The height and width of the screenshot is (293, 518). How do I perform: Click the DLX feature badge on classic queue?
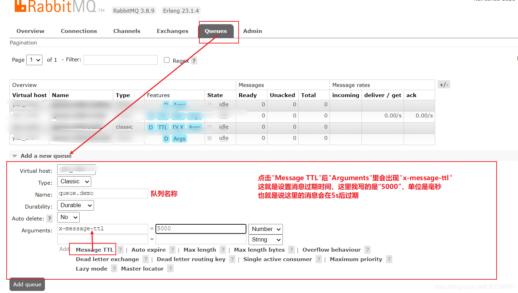178,127
